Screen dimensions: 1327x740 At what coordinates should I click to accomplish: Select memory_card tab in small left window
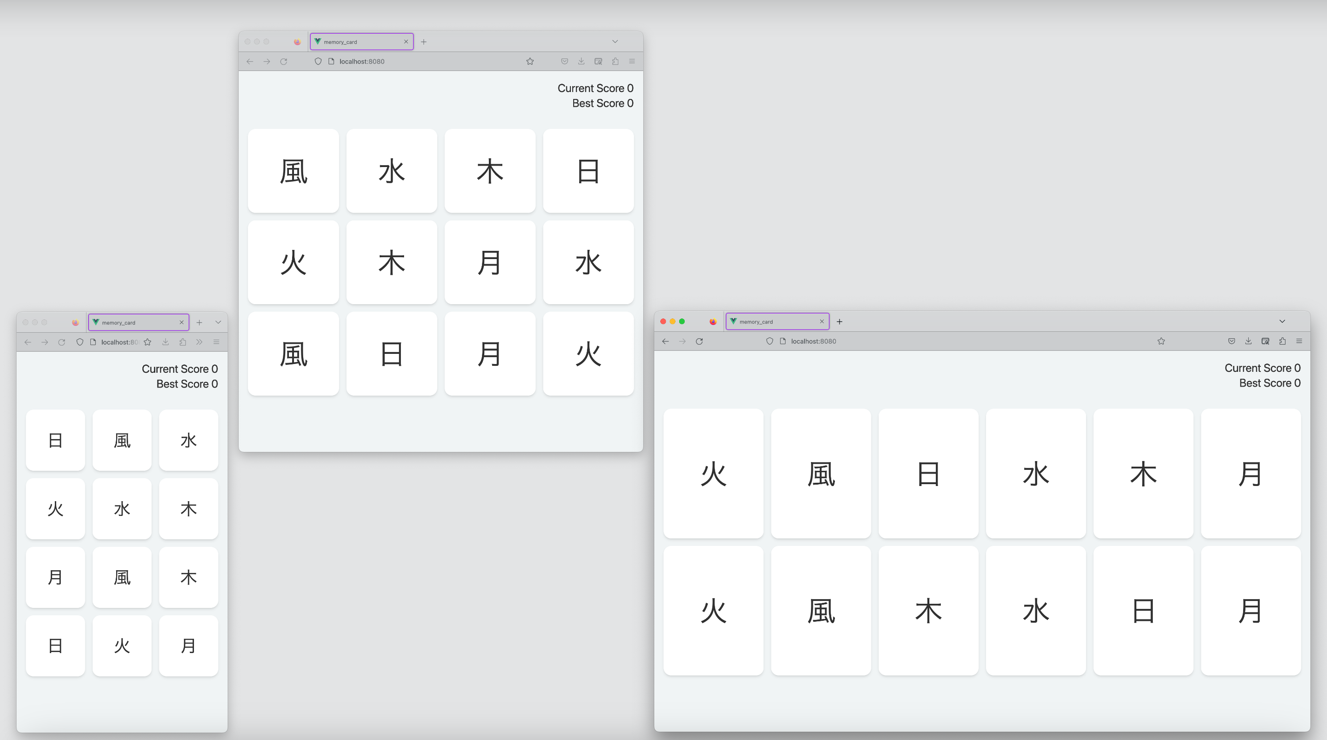(x=134, y=322)
